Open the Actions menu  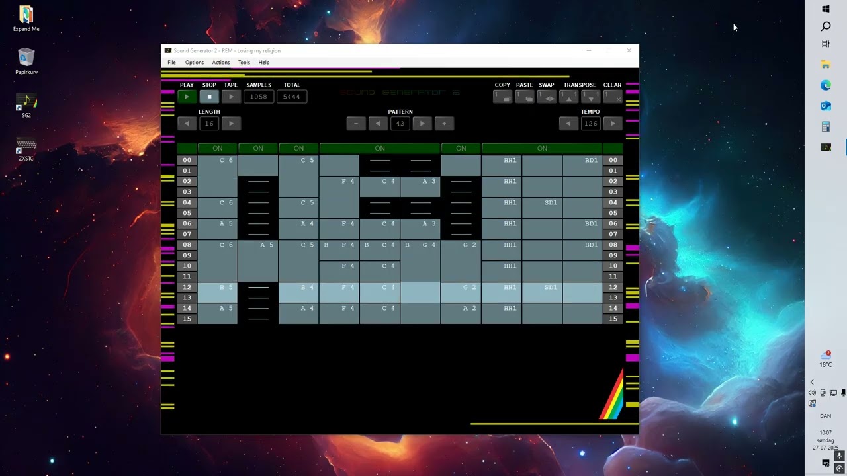coord(221,63)
